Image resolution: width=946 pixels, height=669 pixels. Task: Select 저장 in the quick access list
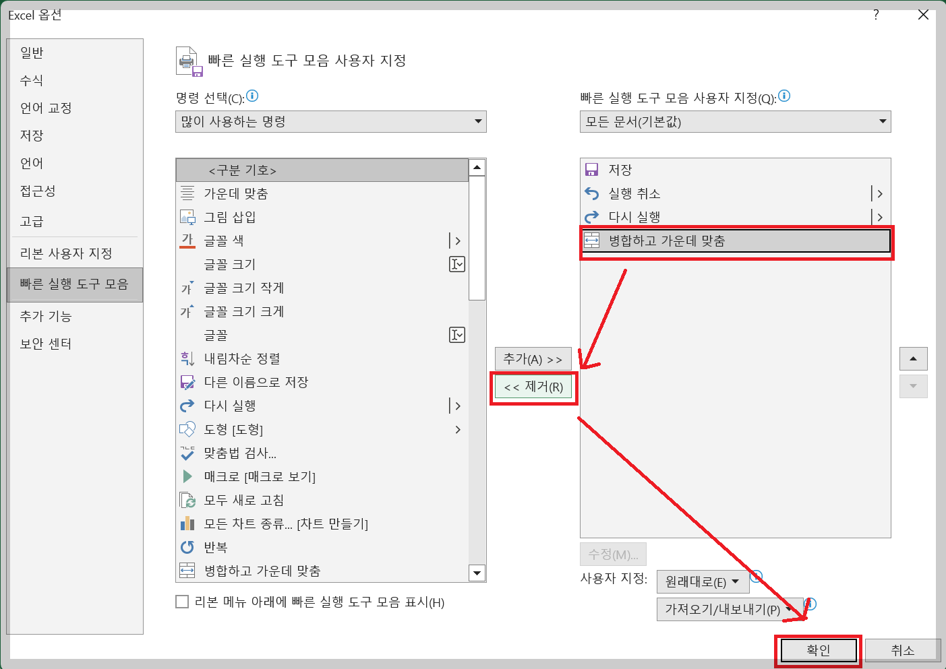(620, 169)
